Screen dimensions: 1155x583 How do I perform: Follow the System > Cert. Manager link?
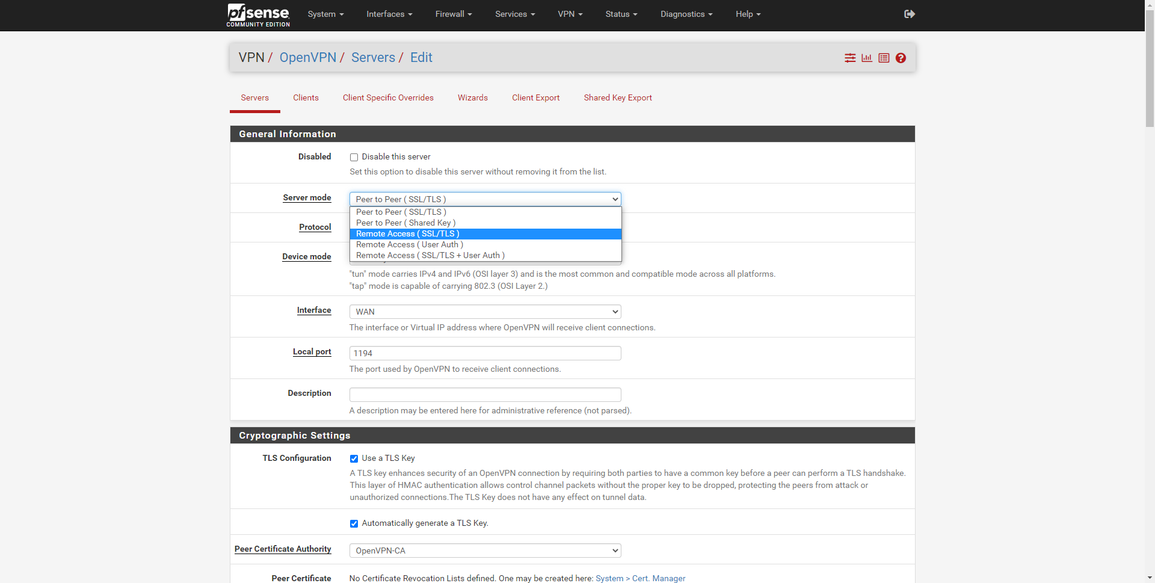coord(640,578)
